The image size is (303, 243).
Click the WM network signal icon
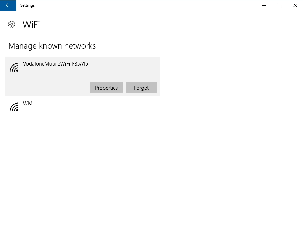click(x=14, y=107)
